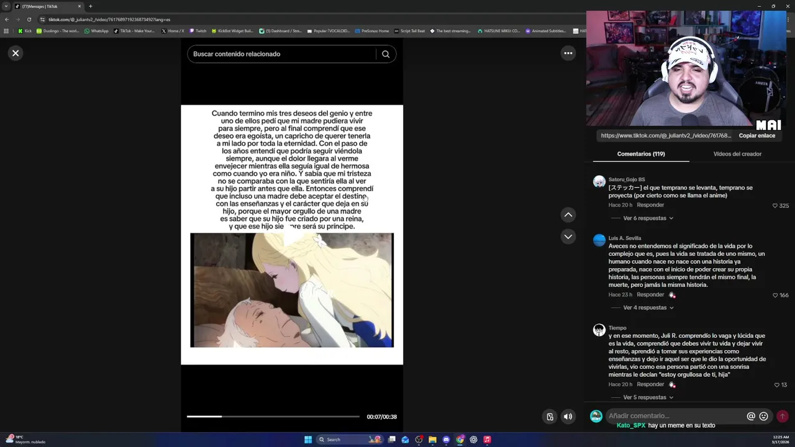Open the tab search dropdown chevron
The image size is (795, 447).
click(6, 6)
